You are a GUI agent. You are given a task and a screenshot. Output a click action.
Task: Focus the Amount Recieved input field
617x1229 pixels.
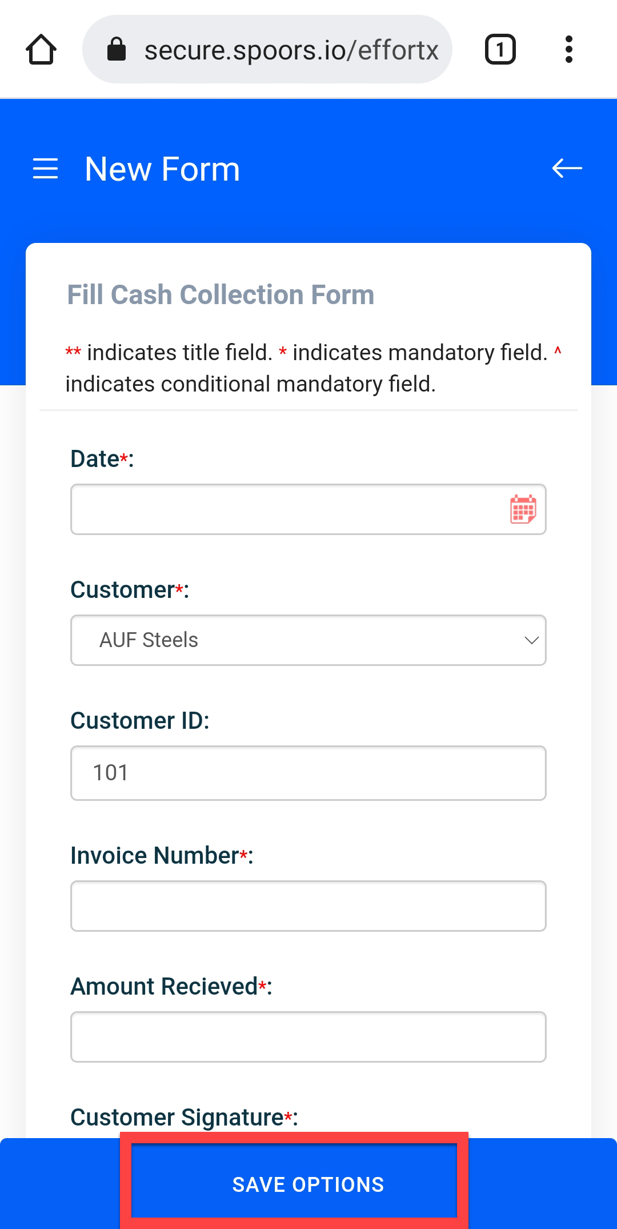[308, 1037]
